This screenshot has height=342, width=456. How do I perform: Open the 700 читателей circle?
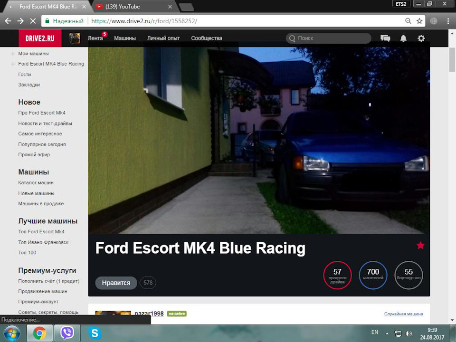point(373,275)
